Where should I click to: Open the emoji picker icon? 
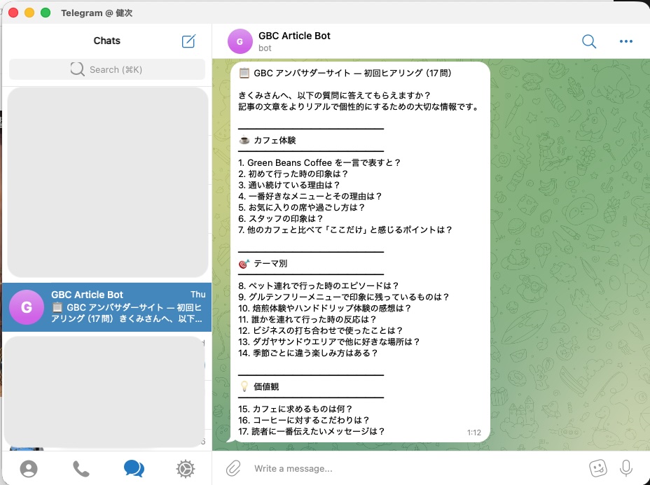point(597,468)
